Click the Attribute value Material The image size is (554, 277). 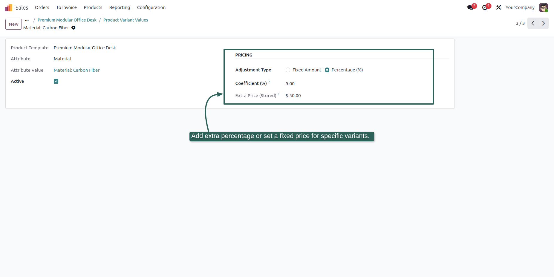coord(62,59)
